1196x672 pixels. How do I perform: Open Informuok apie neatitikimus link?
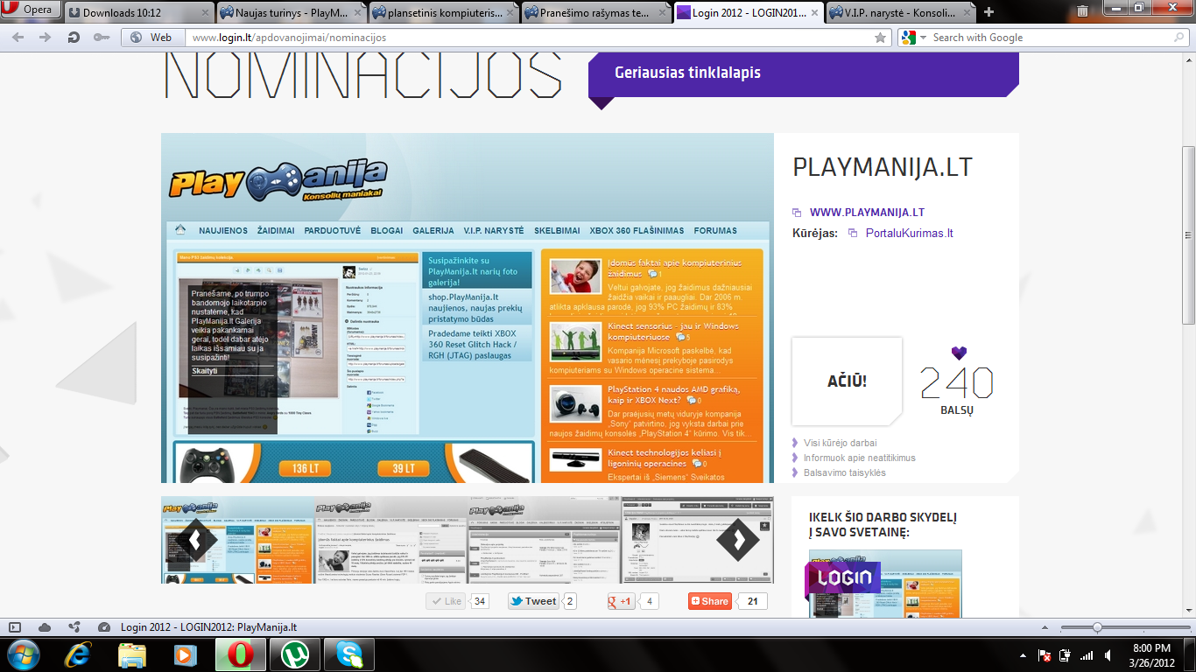point(859,458)
